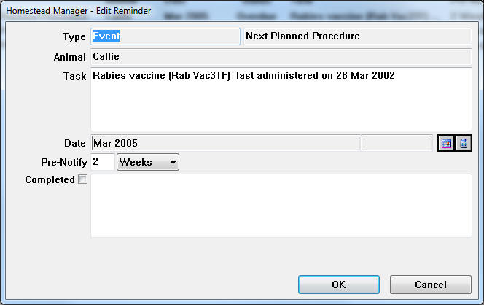Click the empty field right of the date
The height and width of the screenshot is (305, 484).
[397, 143]
